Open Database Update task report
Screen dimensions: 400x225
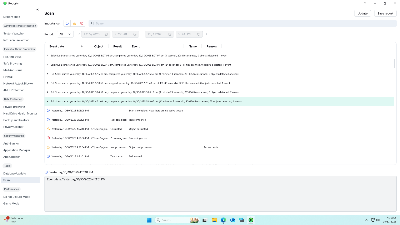click(x=15, y=173)
